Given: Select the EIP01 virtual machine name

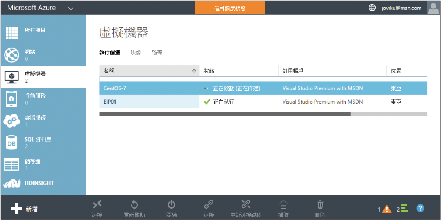Looking at the screenshot, I should (110, 102).
